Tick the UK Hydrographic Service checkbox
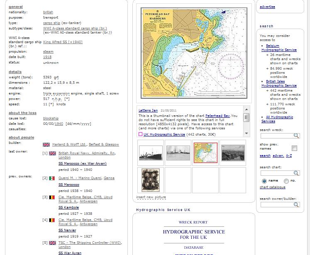The height and width of the screenshot is (255, 310). tap(140, 134)
